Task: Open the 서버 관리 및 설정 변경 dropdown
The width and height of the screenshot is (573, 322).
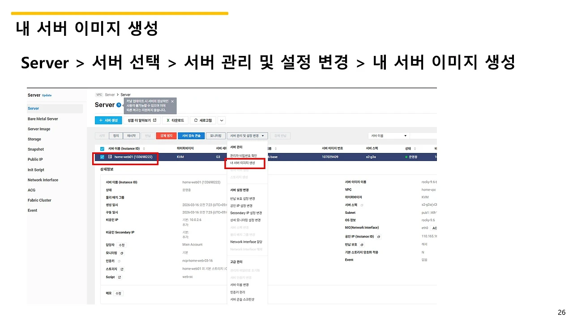Action: click(247, 136)
